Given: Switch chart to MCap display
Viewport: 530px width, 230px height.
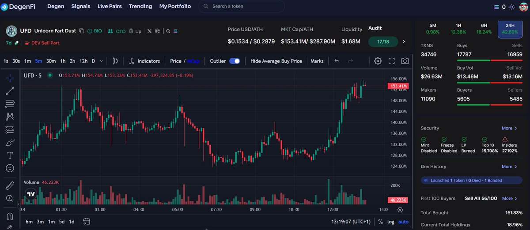Looking at the screenshot, I should coord(193,61).
